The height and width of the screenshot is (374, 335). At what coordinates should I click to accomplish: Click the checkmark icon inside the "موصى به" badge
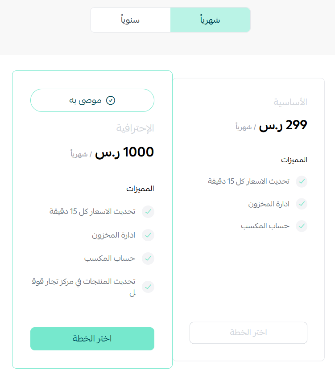tap(111, 100)
